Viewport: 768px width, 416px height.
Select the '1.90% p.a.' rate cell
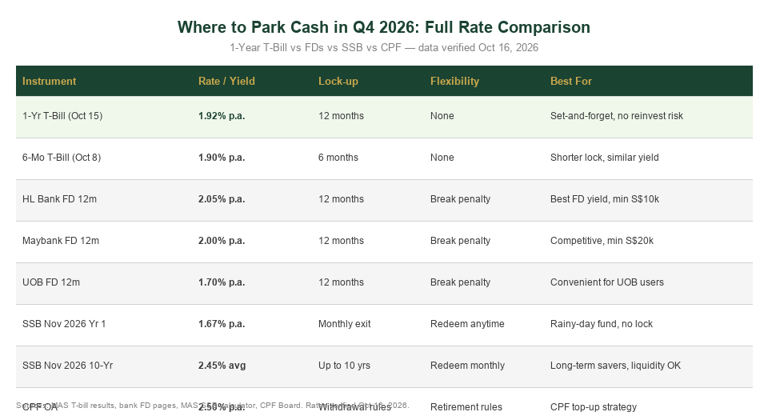tap(222, 158)
